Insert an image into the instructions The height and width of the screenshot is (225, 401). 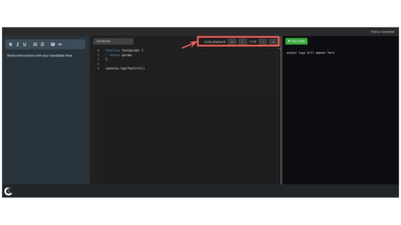coord(52,44)
